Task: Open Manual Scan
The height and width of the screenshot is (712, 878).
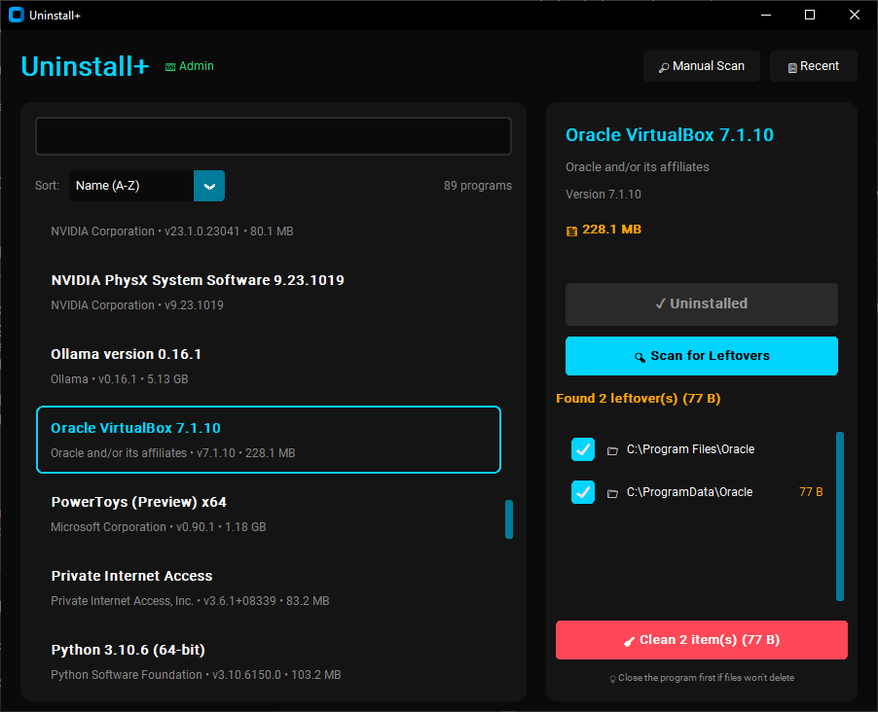Action: pyautogui.click(x=702, y=66)
